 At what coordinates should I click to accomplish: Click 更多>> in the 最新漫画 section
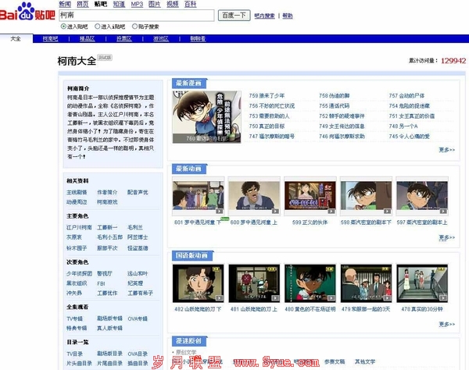click(447, 150)
